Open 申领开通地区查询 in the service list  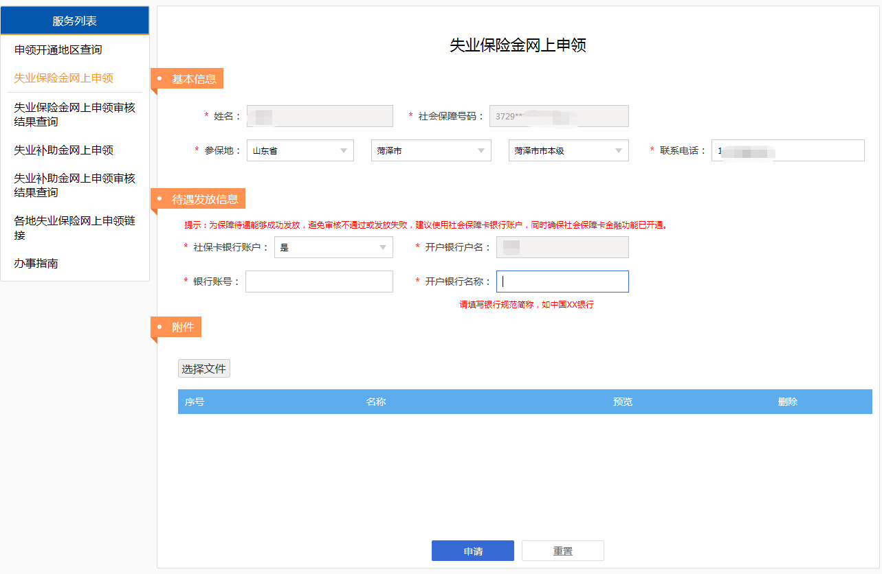(x=58, y=50)
